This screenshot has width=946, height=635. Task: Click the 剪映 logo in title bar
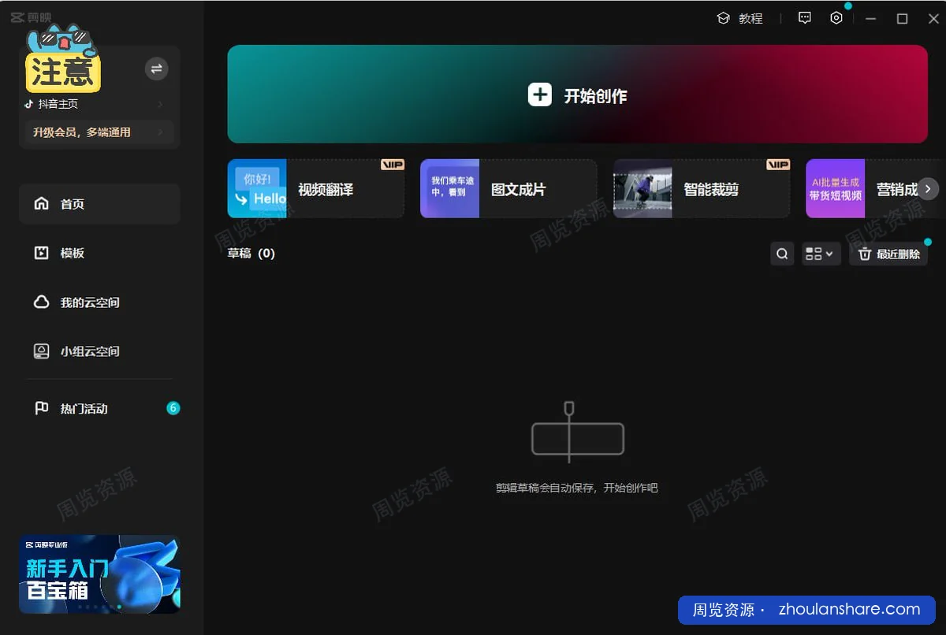pos(31,17)
